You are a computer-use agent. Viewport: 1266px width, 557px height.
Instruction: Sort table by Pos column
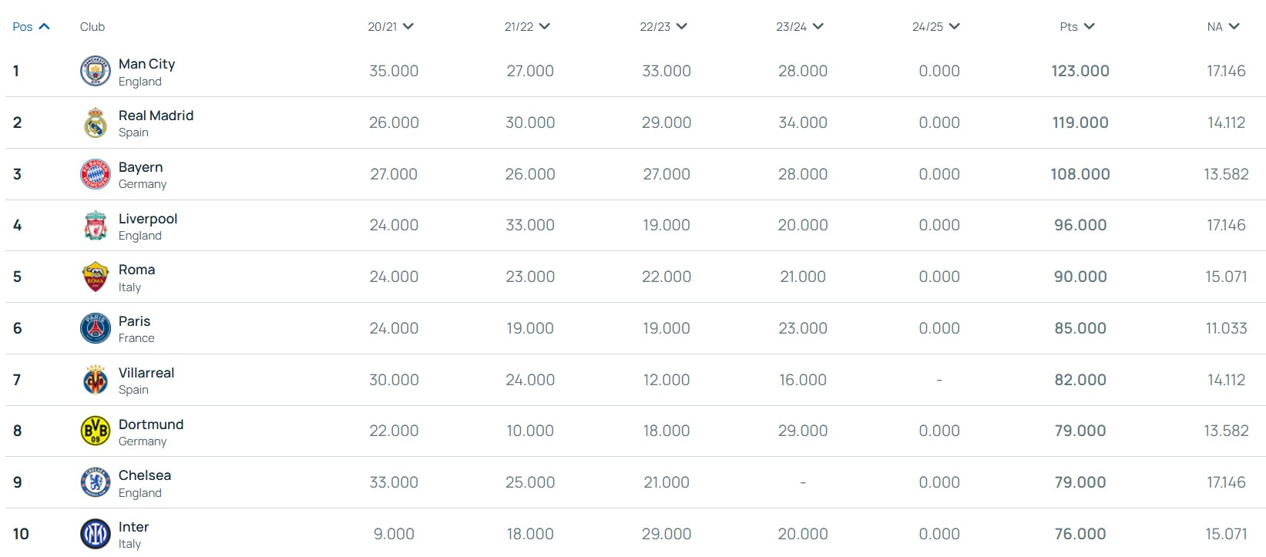click(31, 27)
